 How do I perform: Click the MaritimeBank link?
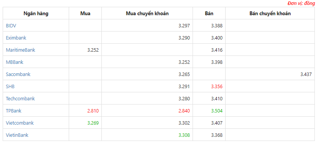(21, 50)
